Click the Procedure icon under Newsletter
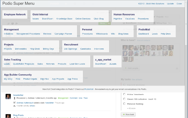 tap(15, 98)
